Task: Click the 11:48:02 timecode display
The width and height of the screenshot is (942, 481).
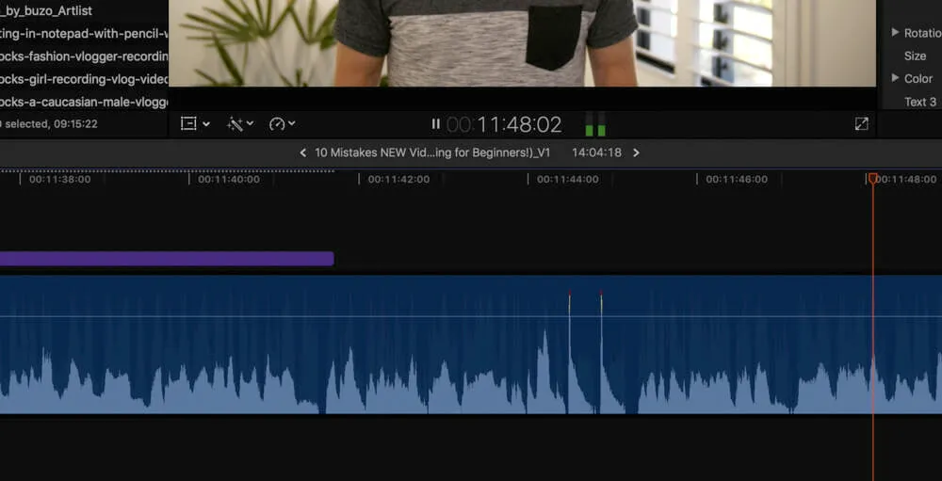Action: point(518,124)
